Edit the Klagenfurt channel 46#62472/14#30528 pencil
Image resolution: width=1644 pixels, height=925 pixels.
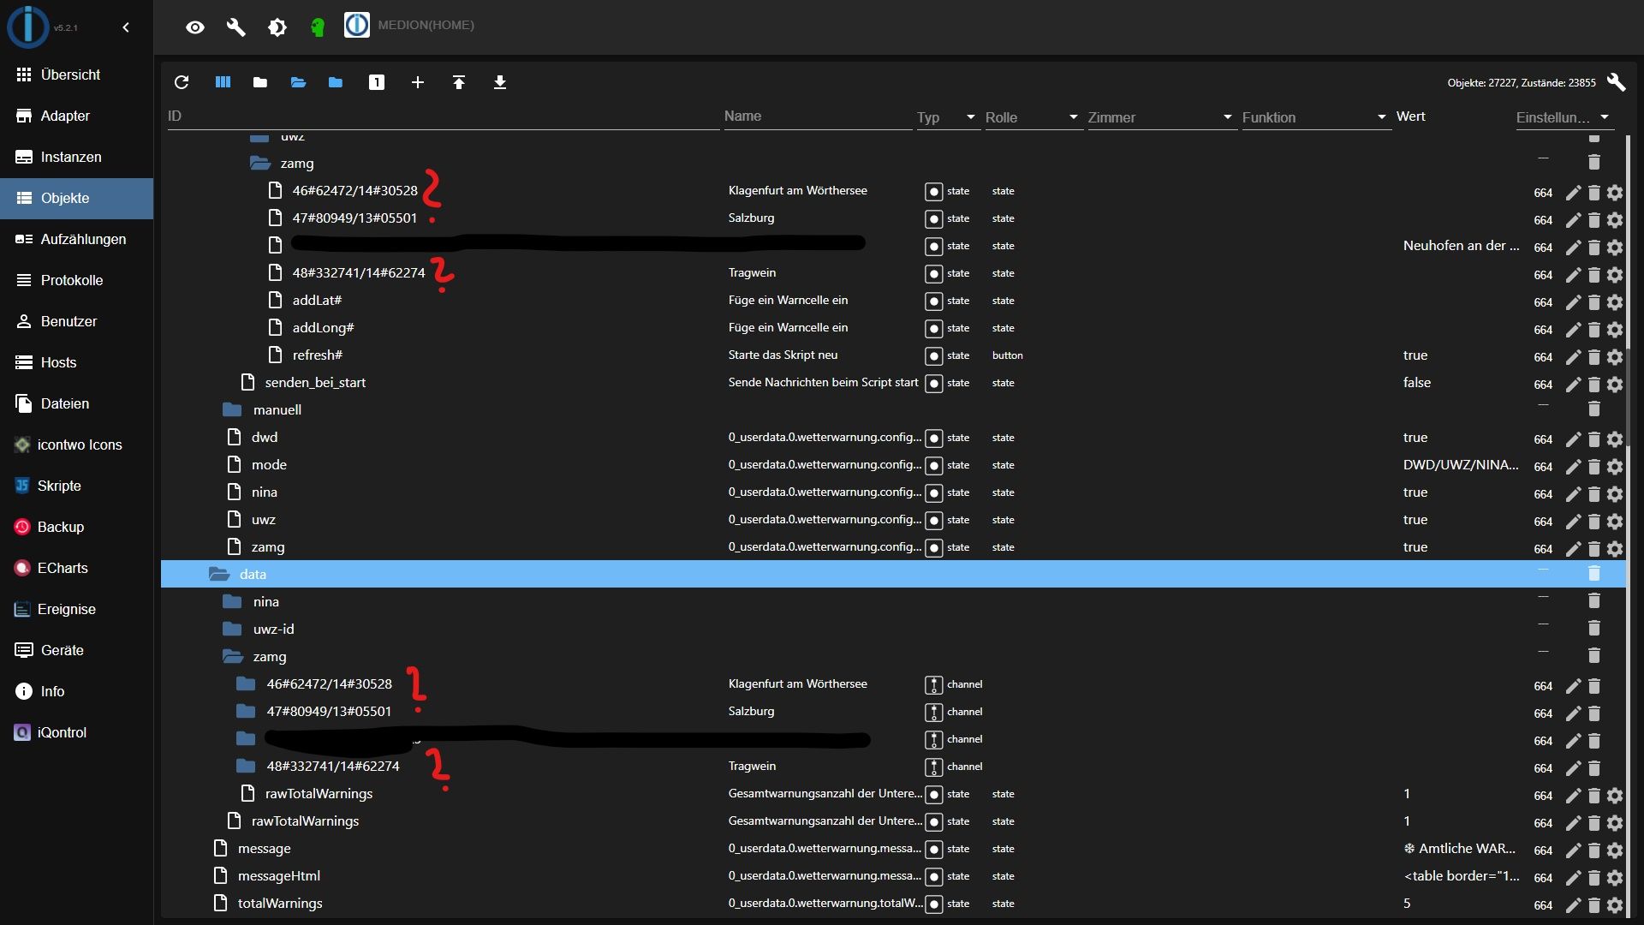(1573, 686)
